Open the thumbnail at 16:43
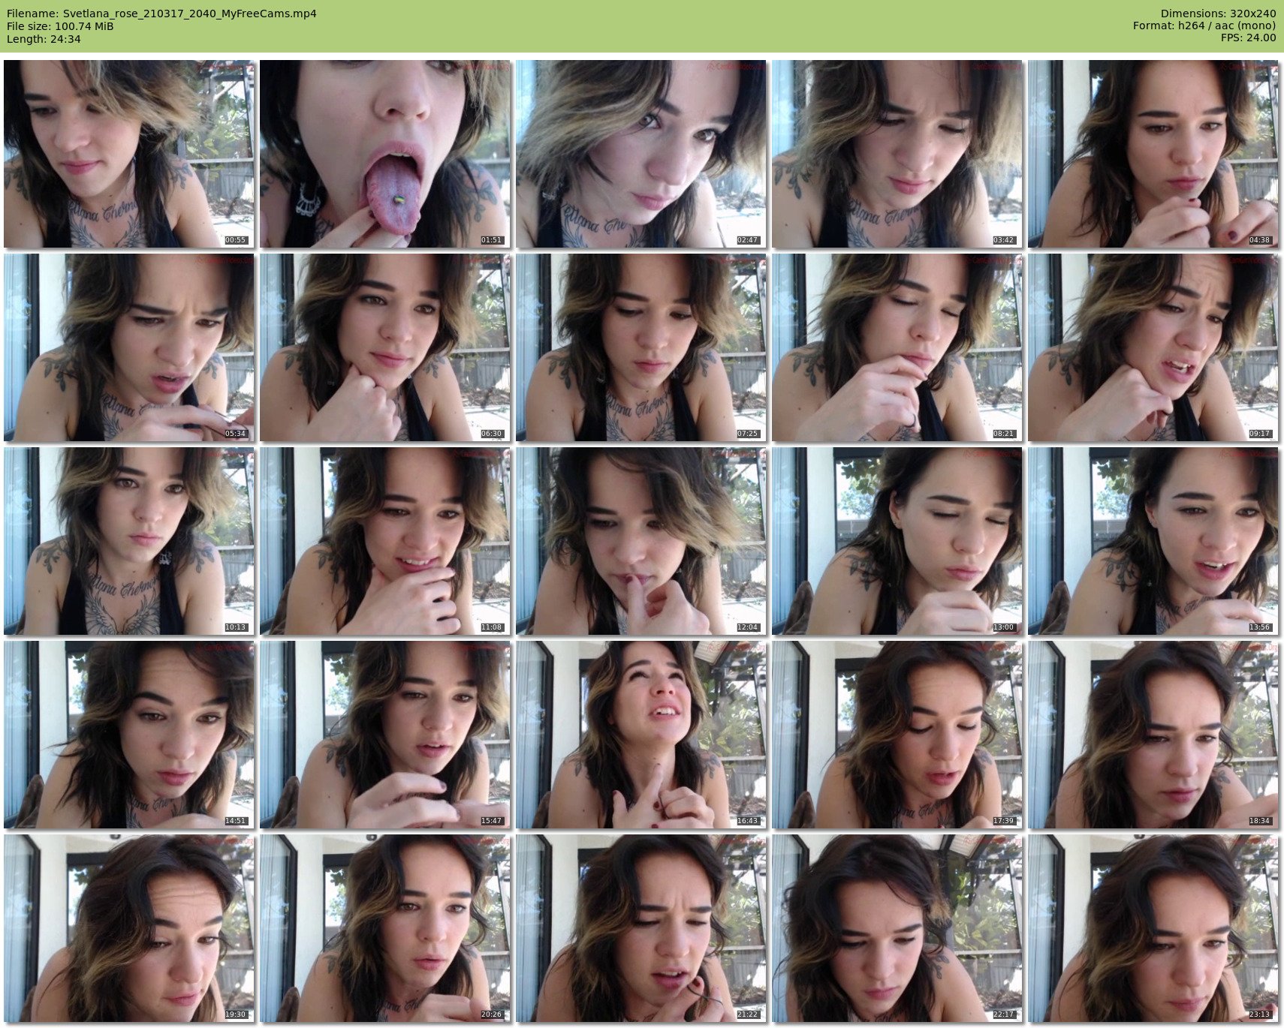The image size is (1284, 1028). pyautogui.click(x=641, y=735)
